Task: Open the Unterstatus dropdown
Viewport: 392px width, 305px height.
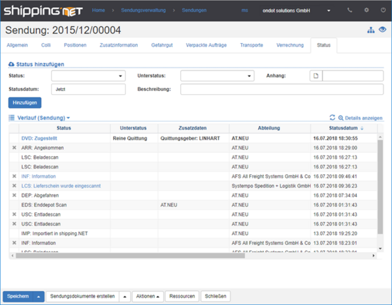Action: click(x=217, y=76)
